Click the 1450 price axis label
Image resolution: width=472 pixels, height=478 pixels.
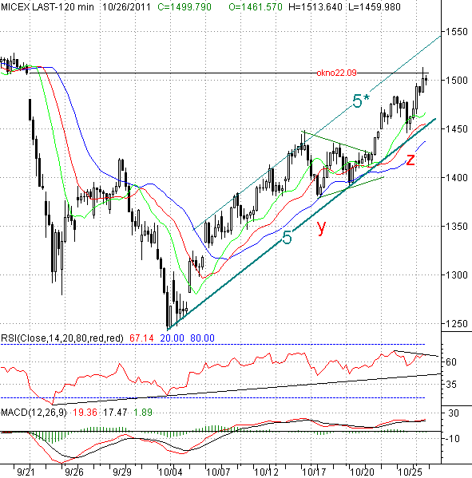coord(457,129)
